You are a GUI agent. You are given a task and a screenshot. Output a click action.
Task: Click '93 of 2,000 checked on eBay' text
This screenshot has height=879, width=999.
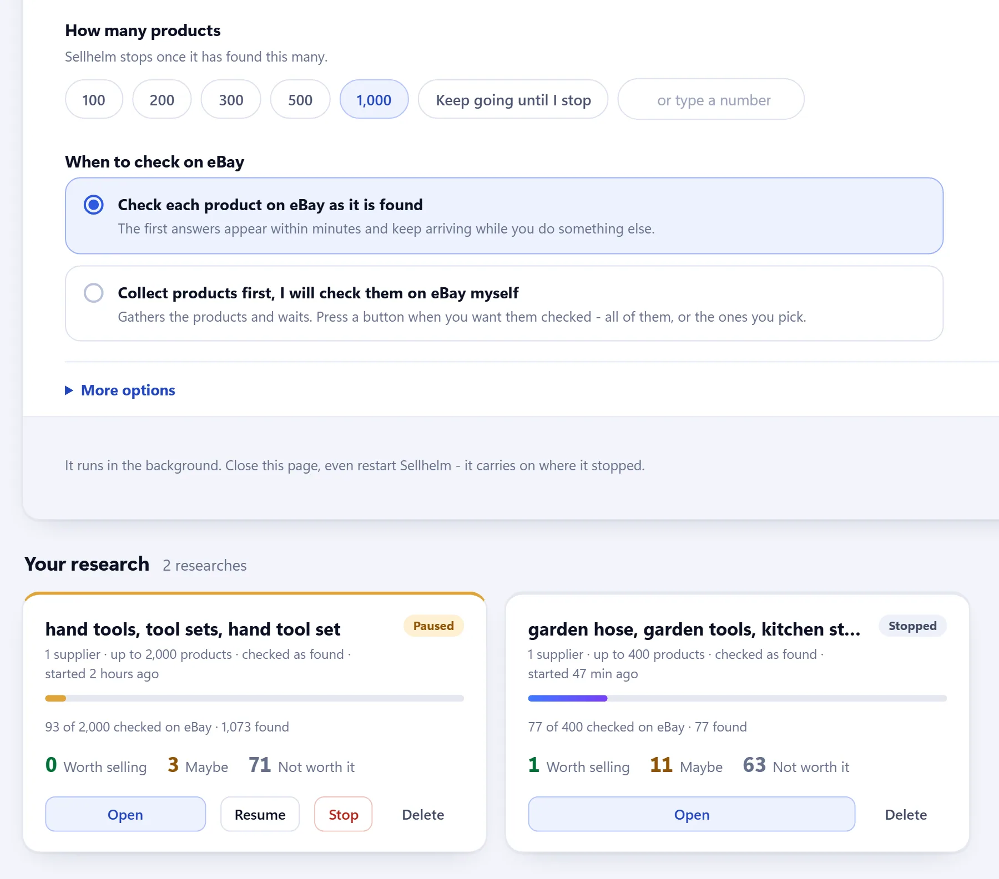[x=129, y=727]
